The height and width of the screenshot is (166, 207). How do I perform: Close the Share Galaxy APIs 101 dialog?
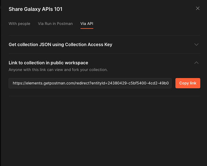(x=197, y=8)
